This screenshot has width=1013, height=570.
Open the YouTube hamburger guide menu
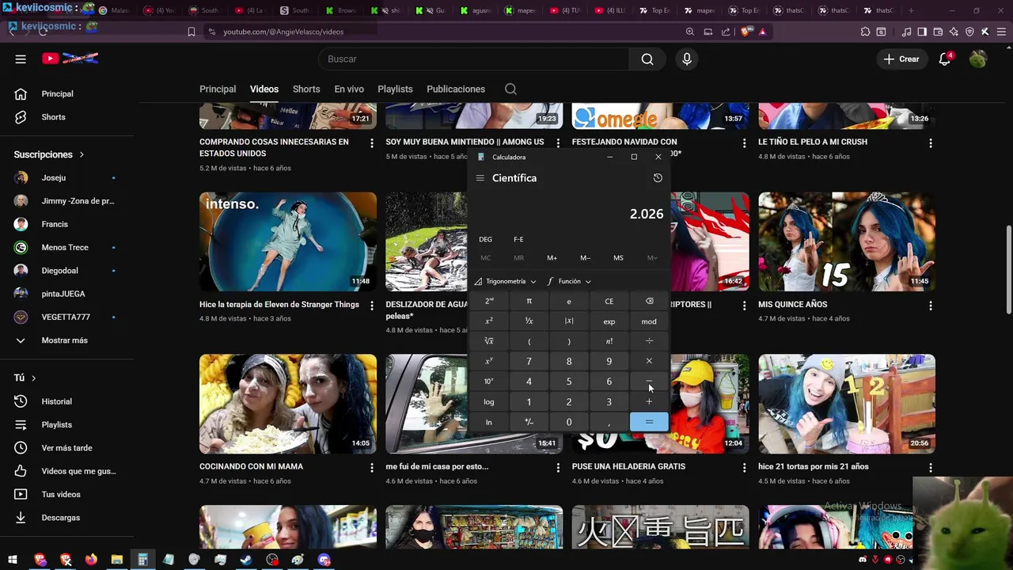pyautogui.click(x=21, y=59)
